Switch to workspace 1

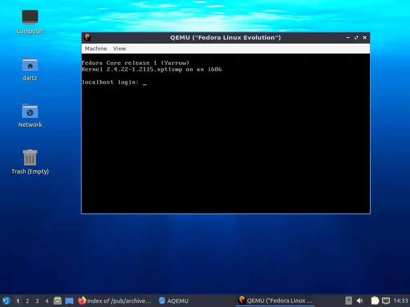pyautogui.click(x=18, y=301)
